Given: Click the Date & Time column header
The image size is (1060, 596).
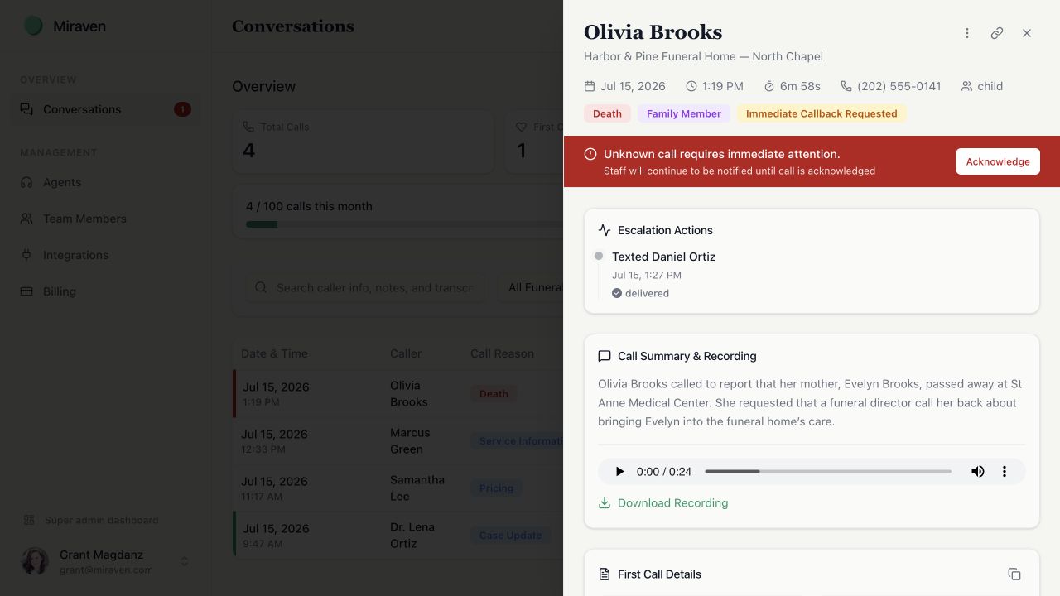Looking at the screenshot, I should click(x=274, y=353).
